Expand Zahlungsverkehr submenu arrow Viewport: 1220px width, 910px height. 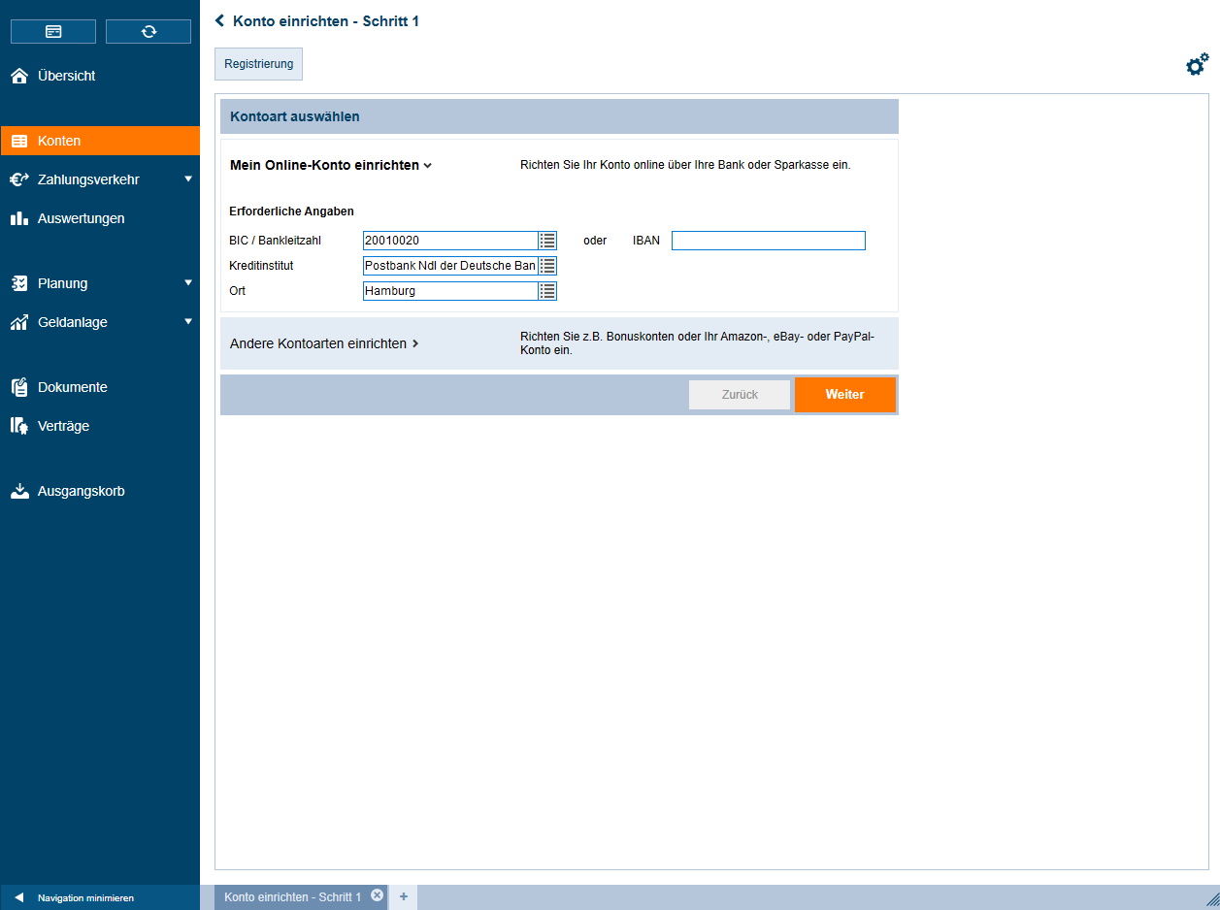coord(188,179)
